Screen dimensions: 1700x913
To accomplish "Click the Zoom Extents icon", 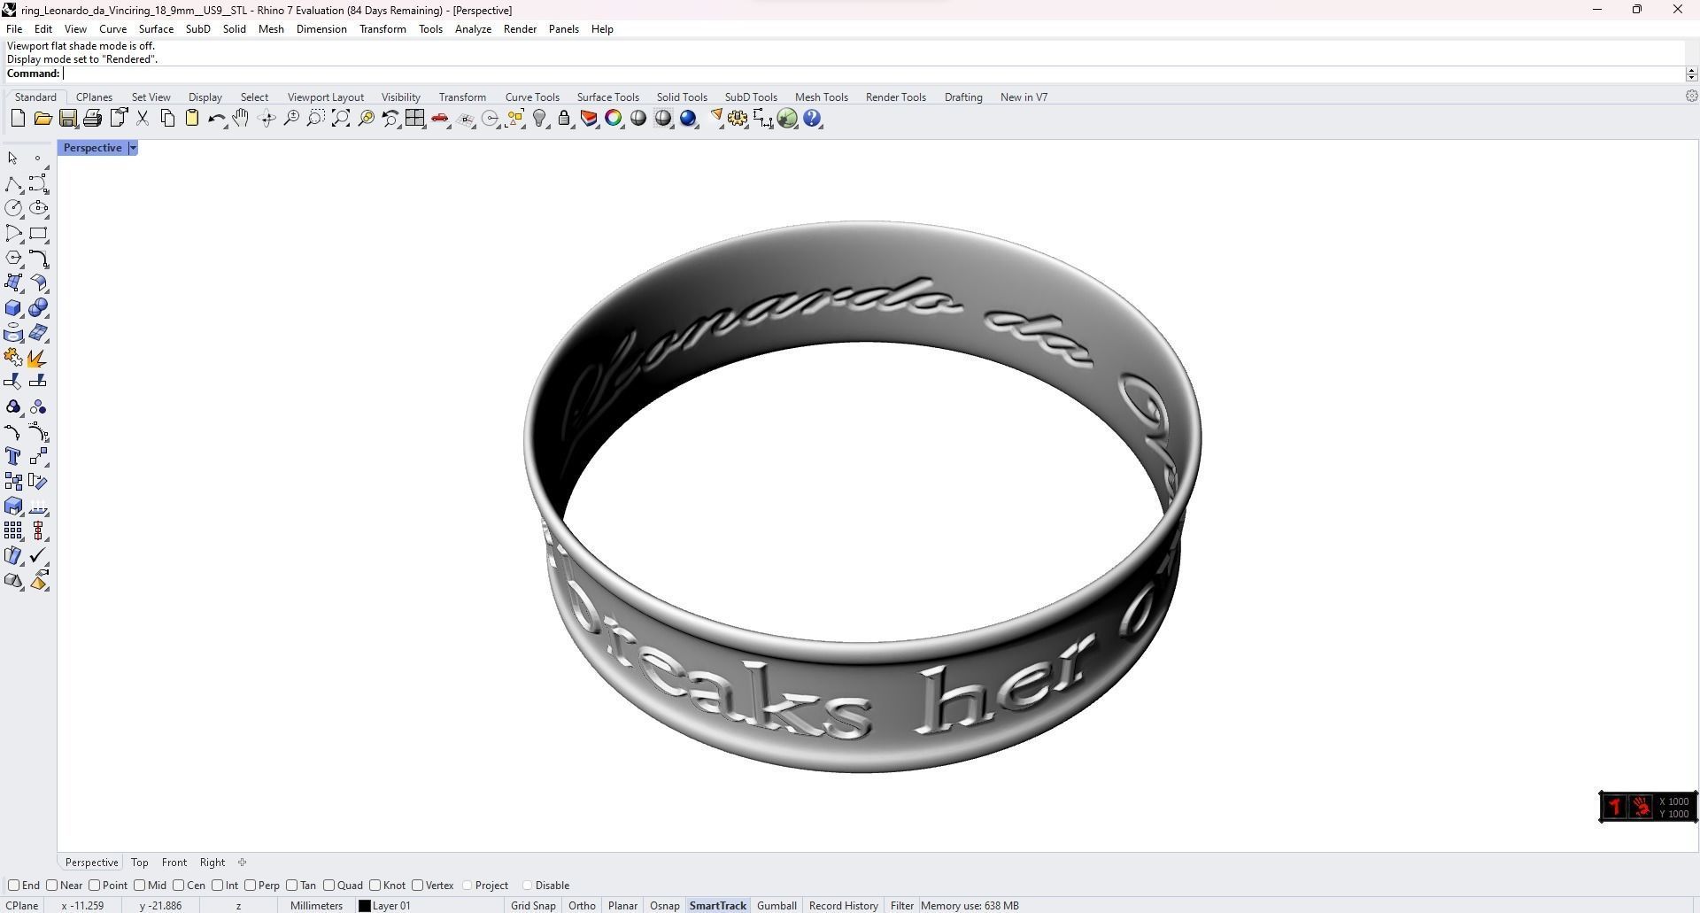I will pyautogui.click(x=340, y=119).
